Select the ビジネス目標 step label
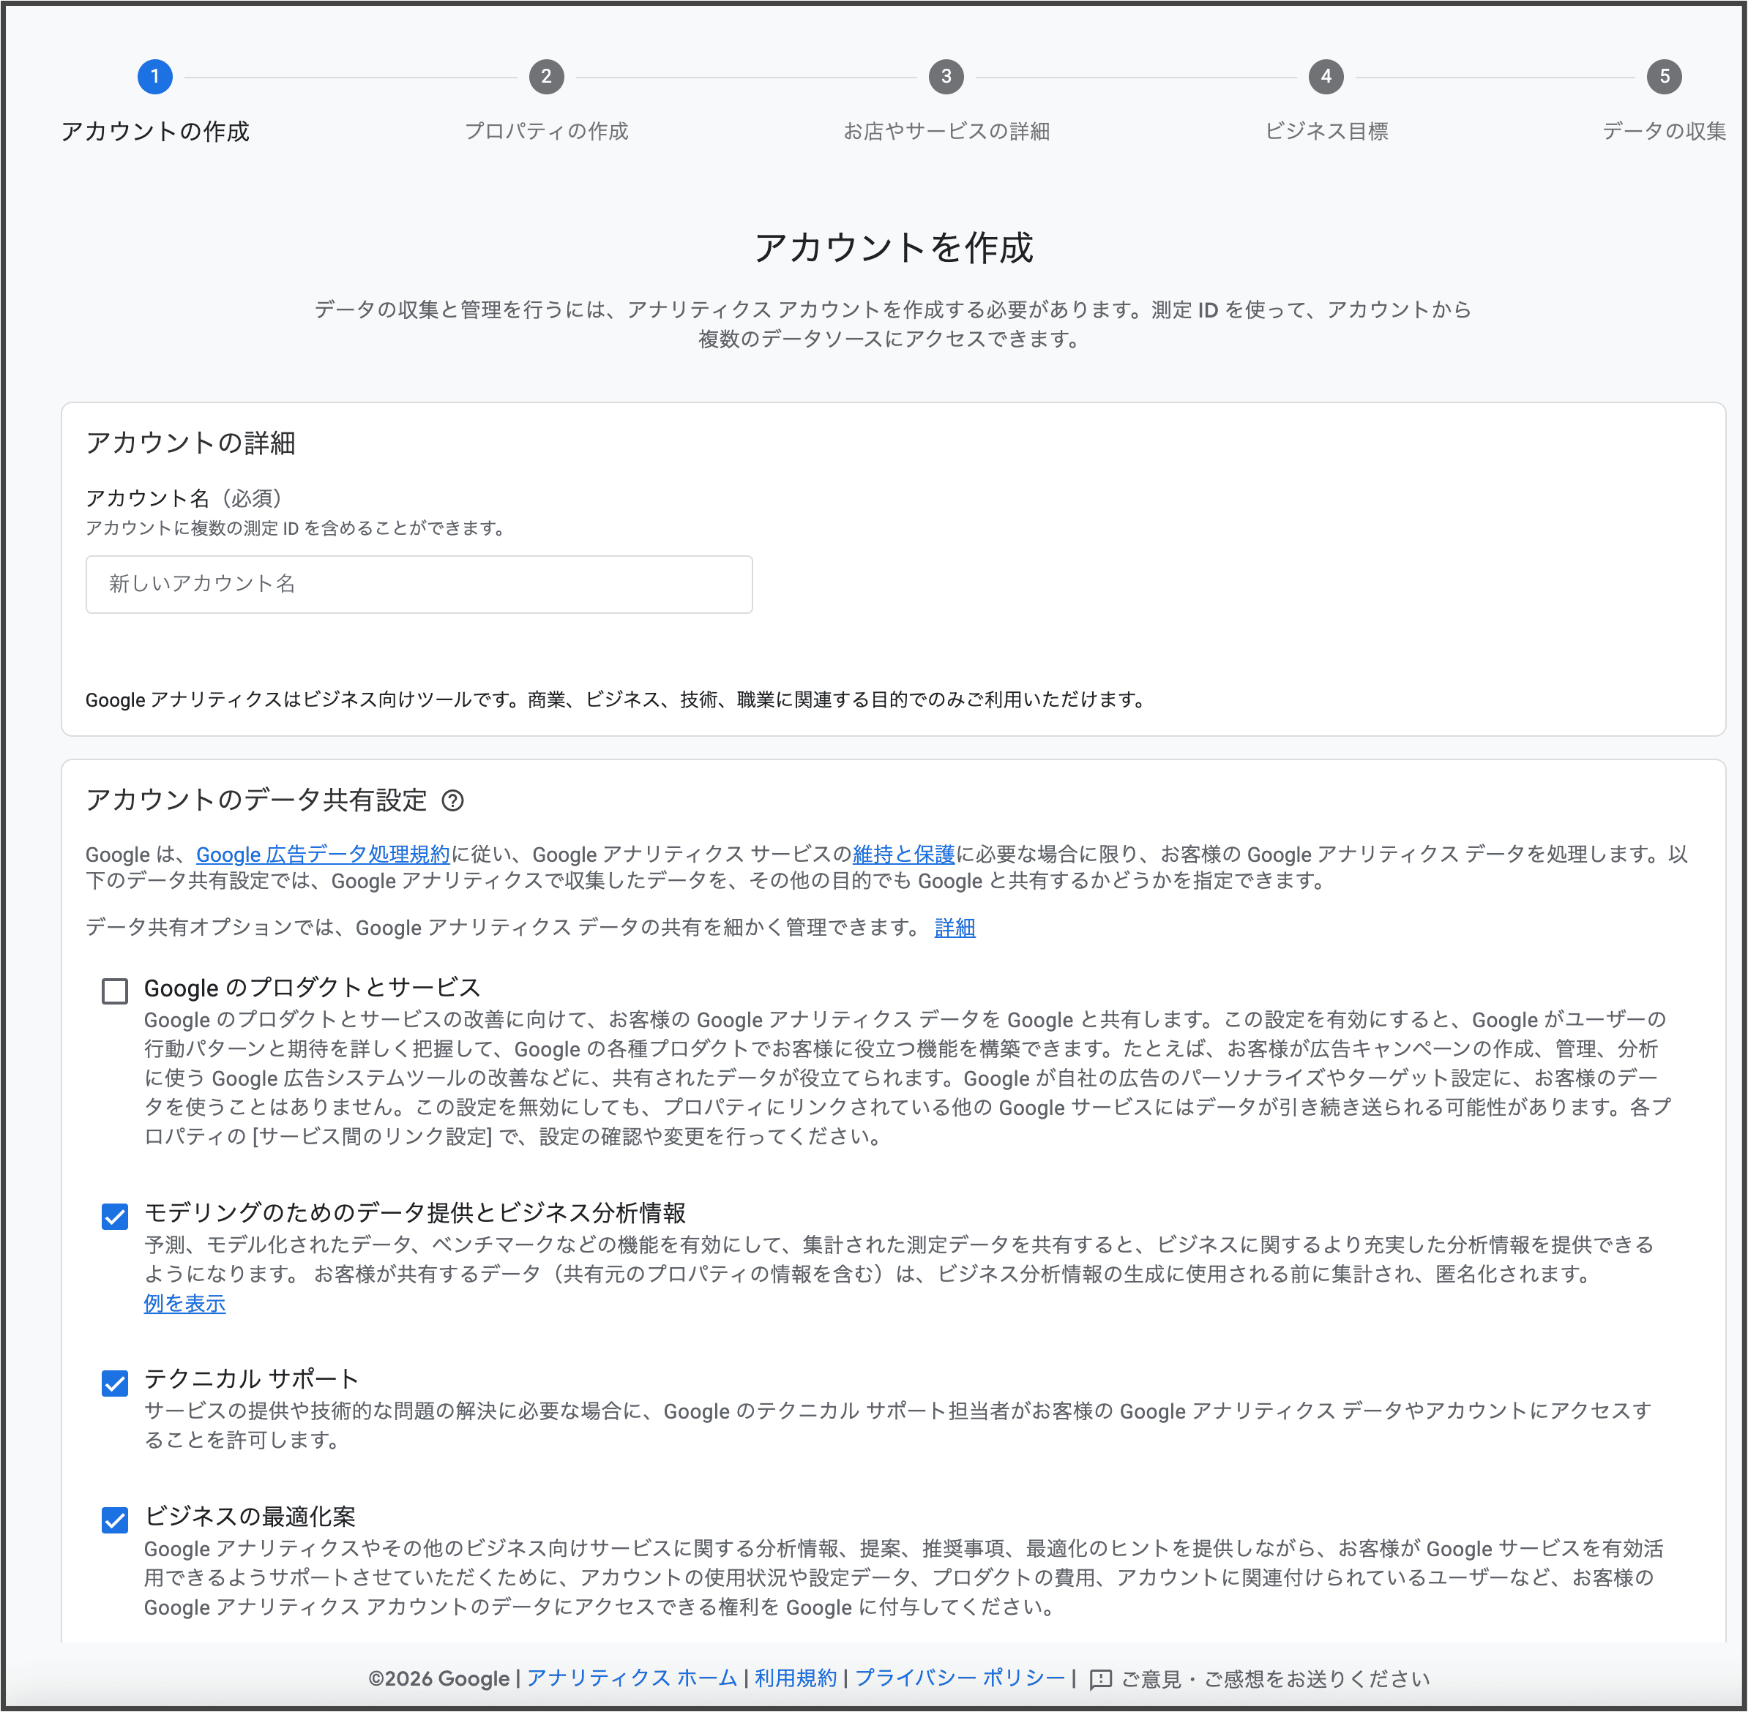1748x1712 pixels. pos(1326,131)
